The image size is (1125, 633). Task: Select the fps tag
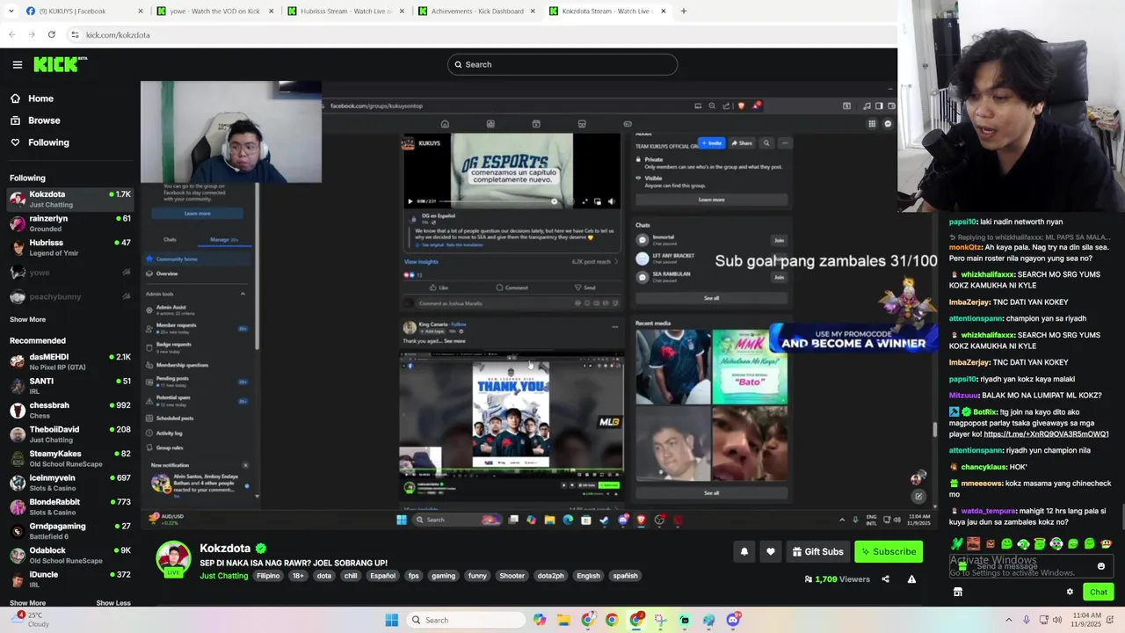pyautogui.click(x=413, y=576)
